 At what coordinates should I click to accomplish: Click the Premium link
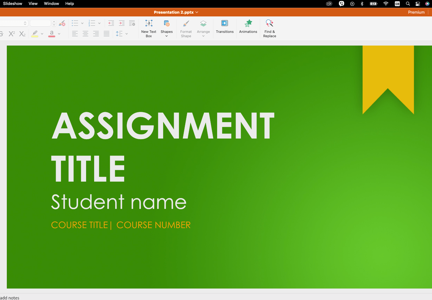[416, 12]
